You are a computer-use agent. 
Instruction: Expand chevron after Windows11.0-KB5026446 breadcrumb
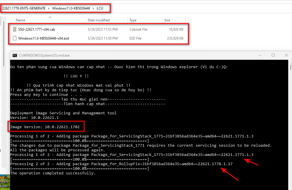click(93, 8)
